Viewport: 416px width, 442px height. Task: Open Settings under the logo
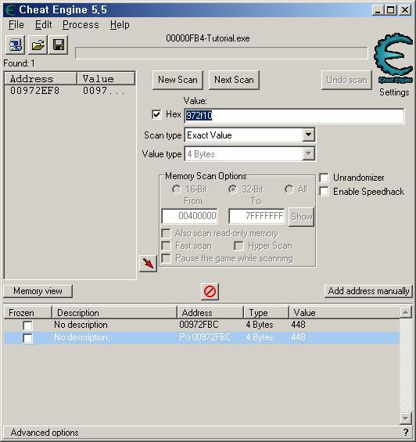394,92
